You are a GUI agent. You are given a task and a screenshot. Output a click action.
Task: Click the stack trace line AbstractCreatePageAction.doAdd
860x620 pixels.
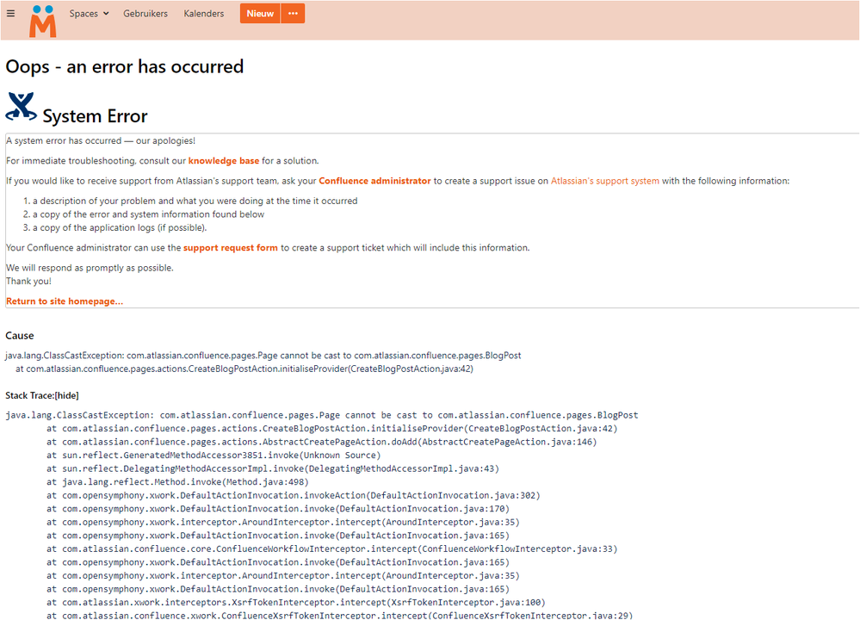point(321,442)
